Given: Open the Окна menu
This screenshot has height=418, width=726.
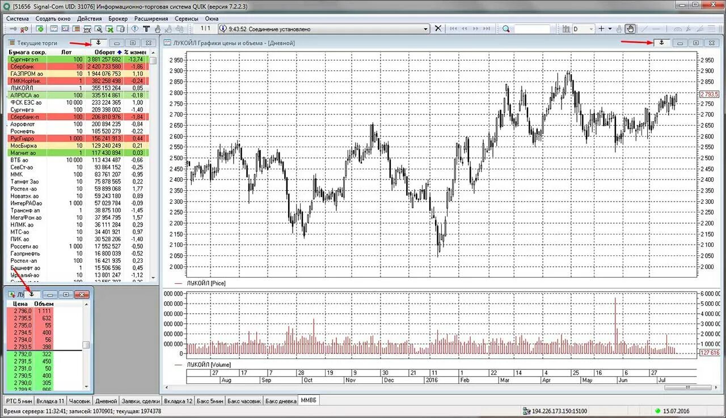Looking at the screenshot, I should tap(212, 18).
